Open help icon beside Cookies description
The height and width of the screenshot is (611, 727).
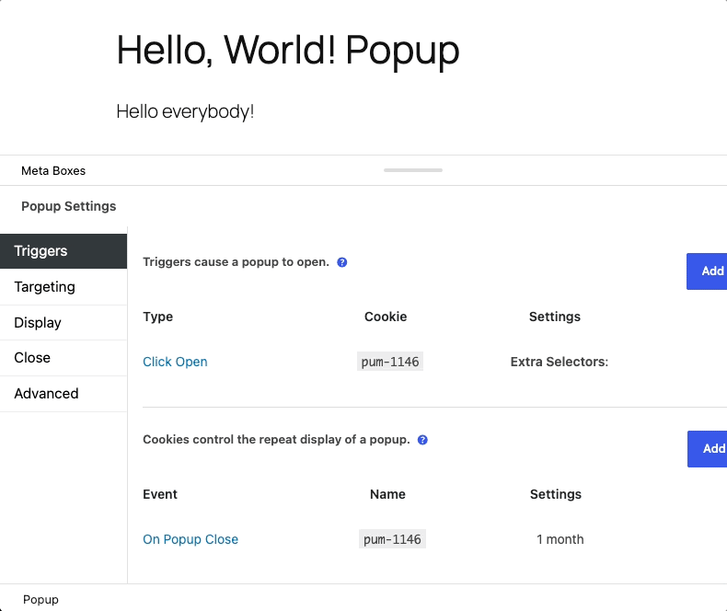(422, 440)
